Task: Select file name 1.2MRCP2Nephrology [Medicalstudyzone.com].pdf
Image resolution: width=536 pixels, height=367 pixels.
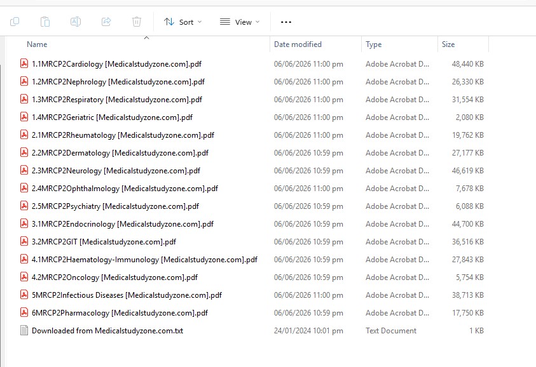Action: click(x=118, y=82)
